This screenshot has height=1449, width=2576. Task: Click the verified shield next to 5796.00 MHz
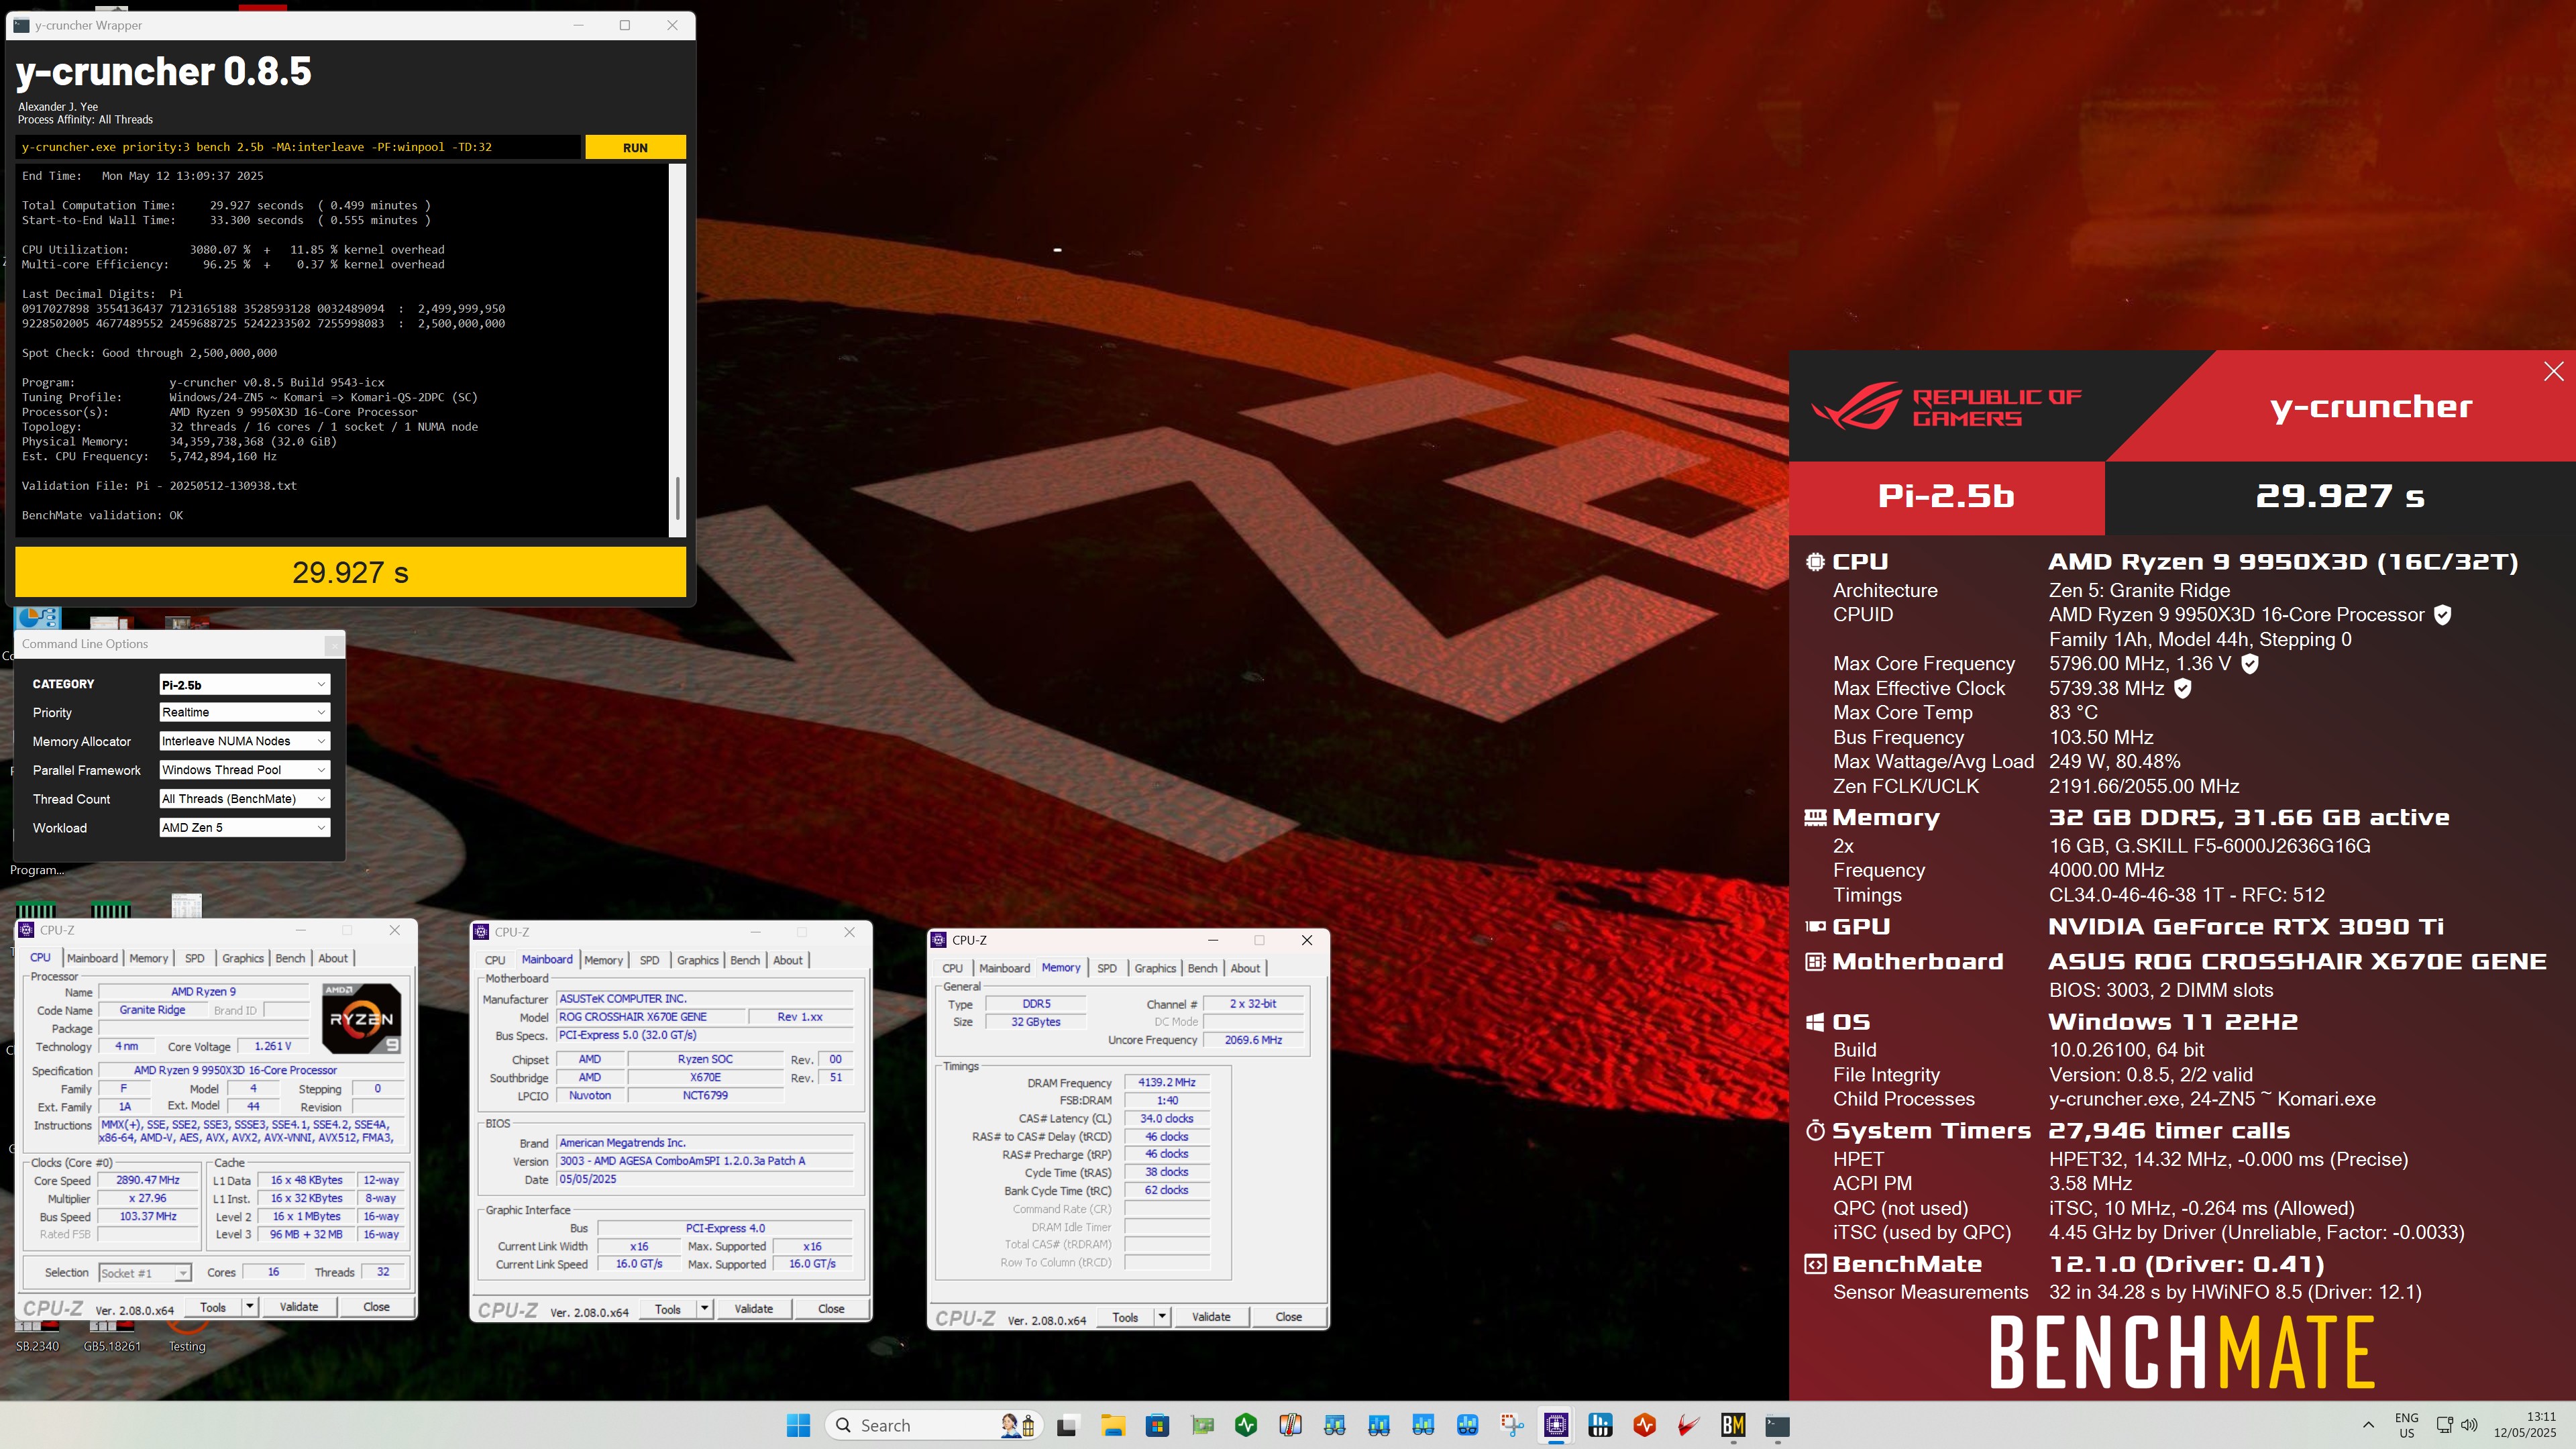(x=2249, y=664)
